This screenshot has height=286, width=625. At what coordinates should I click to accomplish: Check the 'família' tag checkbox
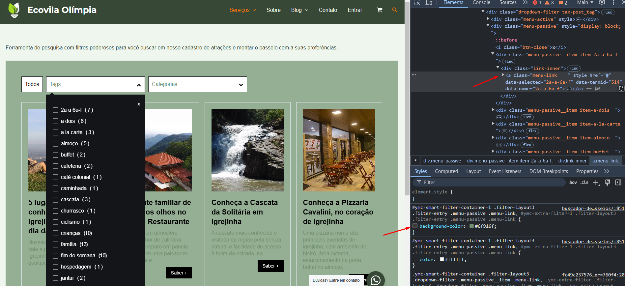point(56,244)
